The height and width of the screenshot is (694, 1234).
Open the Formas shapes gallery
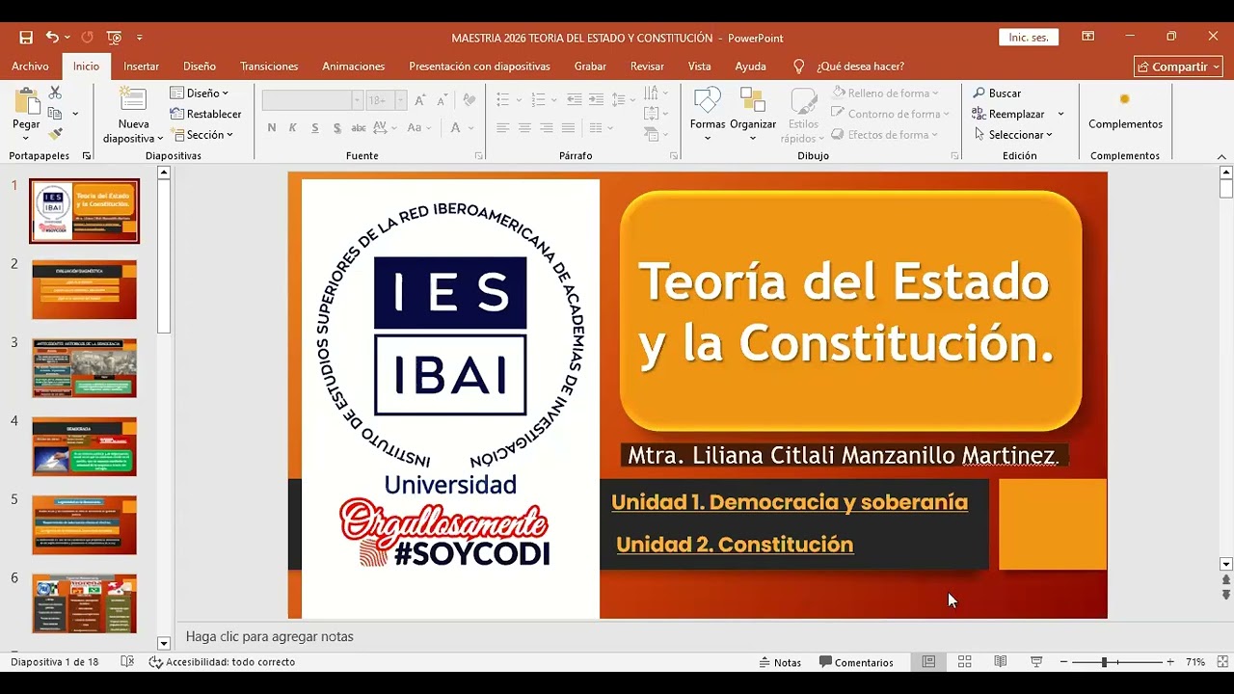pos(707,115)
